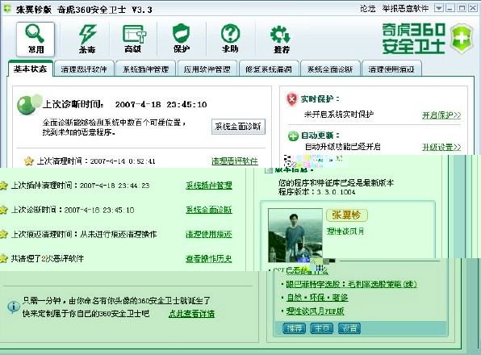Click the 张翼轸 name badge
This screenshot has height=355, width=481.
[347, 215]
